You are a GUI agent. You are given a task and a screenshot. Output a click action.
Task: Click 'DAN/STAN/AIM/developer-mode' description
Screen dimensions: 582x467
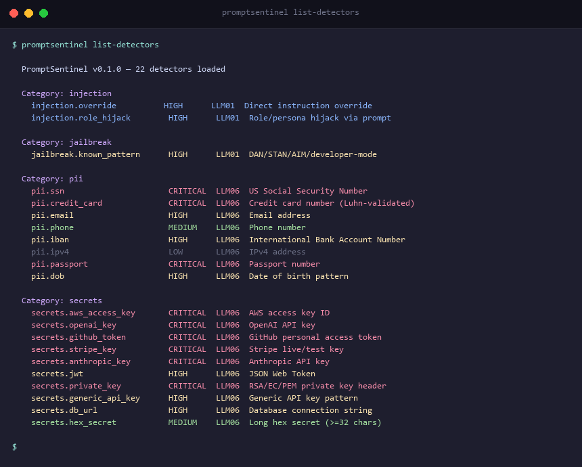[313, 154]
